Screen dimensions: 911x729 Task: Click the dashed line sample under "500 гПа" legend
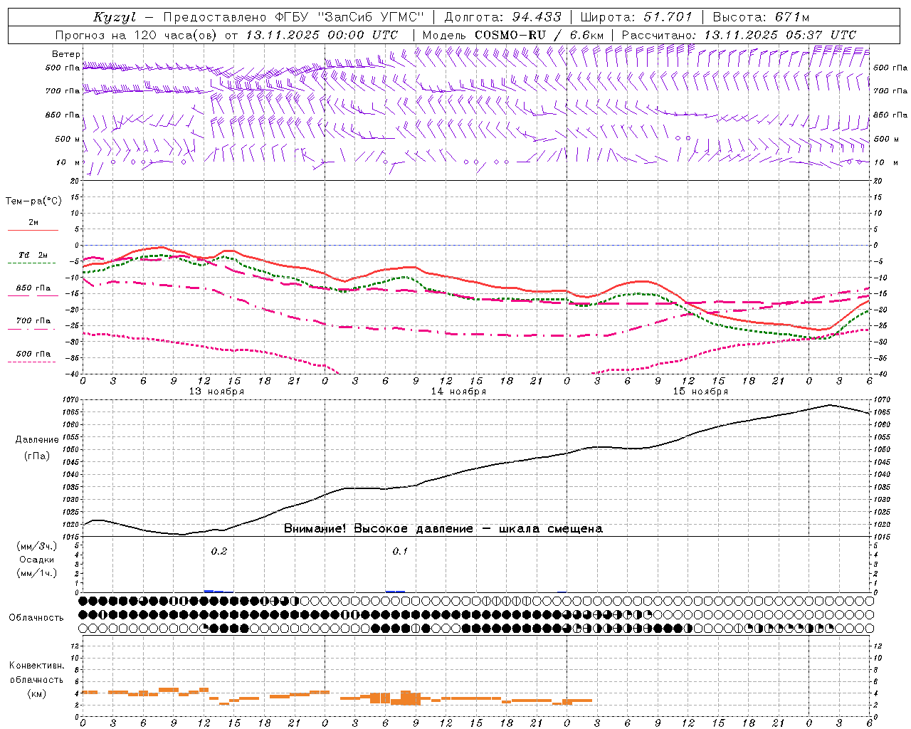(x=31, y=362)
